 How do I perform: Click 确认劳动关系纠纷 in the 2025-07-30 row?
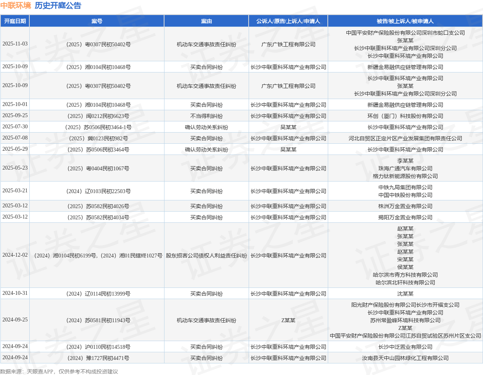pos(207,127)
